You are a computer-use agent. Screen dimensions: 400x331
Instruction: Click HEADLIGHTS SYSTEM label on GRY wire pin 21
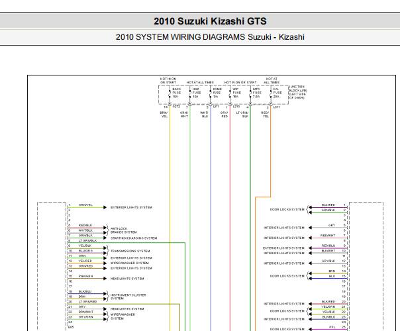pyautogui.click(x=127, y=308)
